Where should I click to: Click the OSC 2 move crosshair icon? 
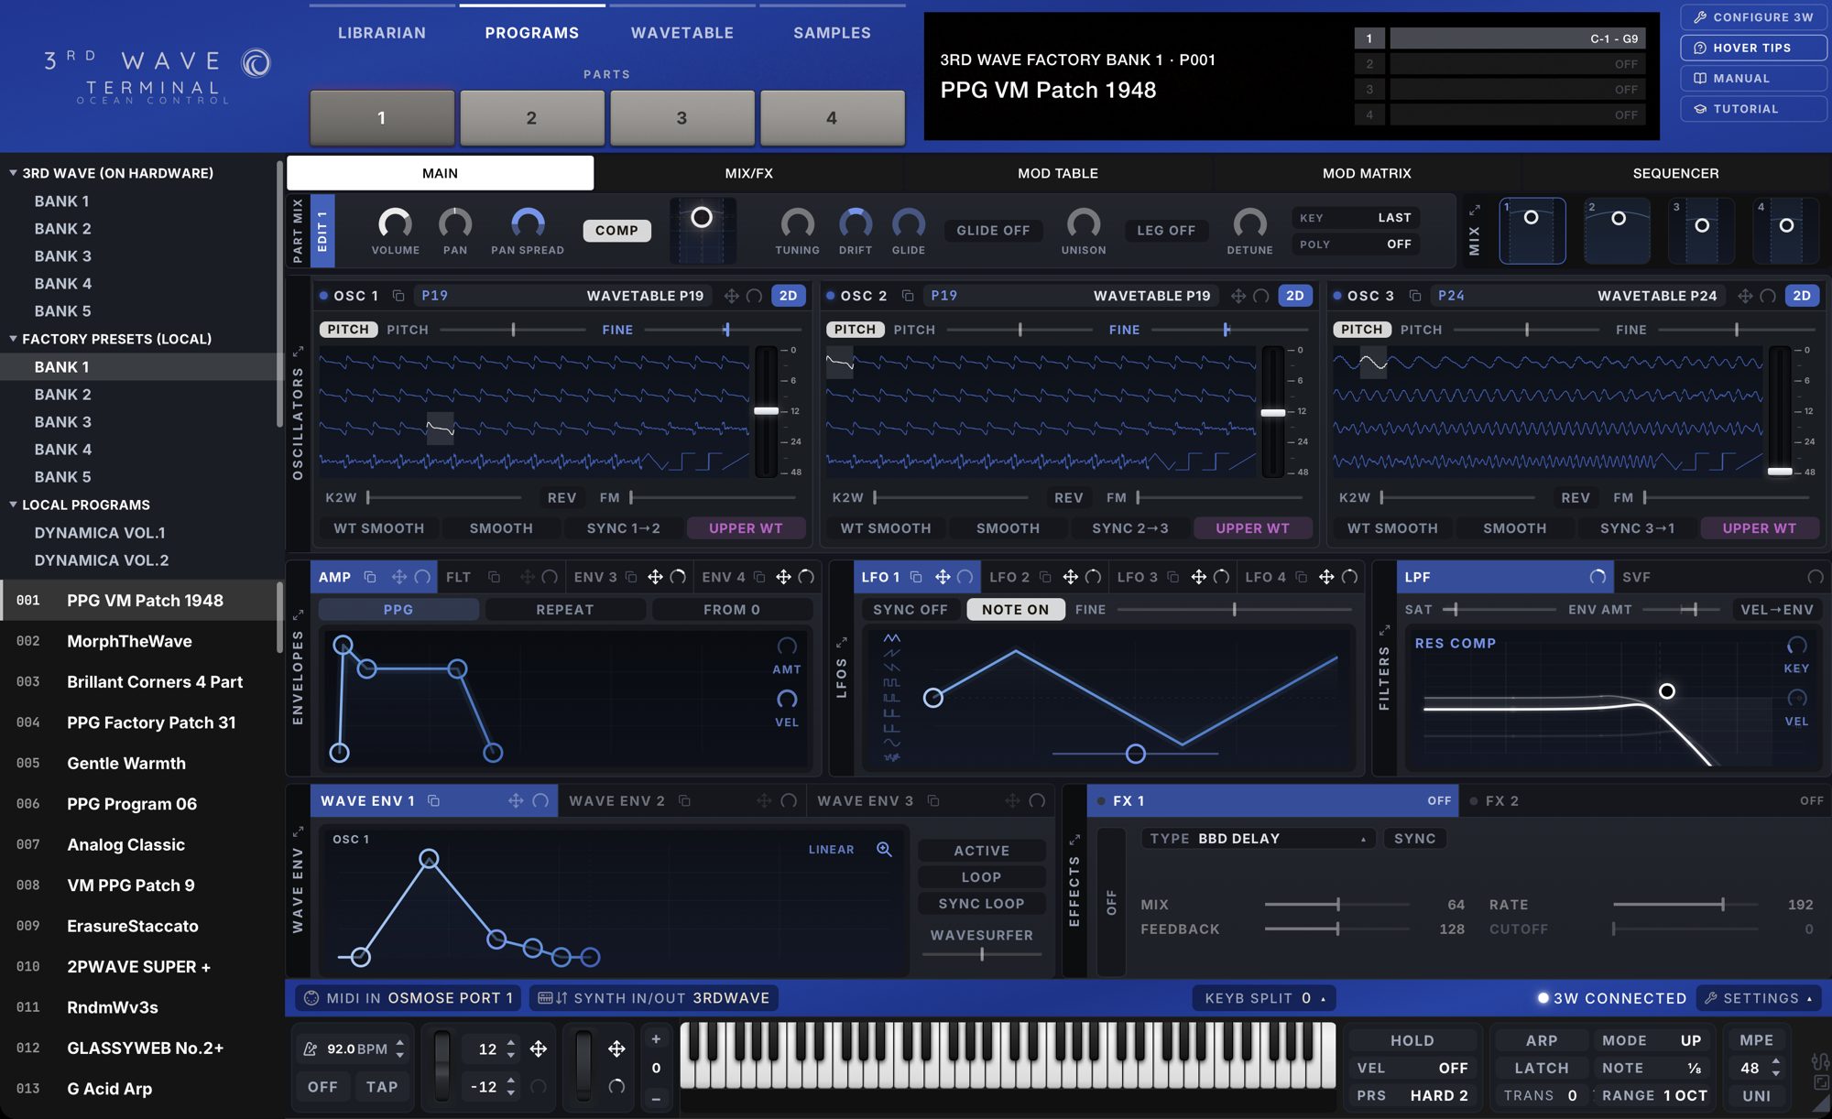(x=1238, y=296)
